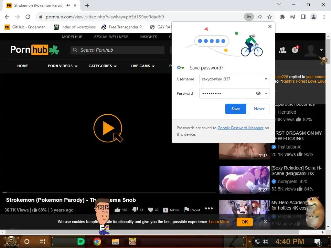331x248 pixels.
Task: Open the INSIGHTS top link
Action: [149, 37]
